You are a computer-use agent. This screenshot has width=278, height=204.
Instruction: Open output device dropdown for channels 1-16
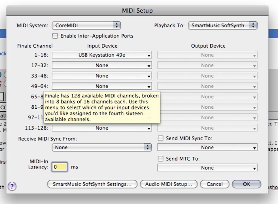coord(207,55)
